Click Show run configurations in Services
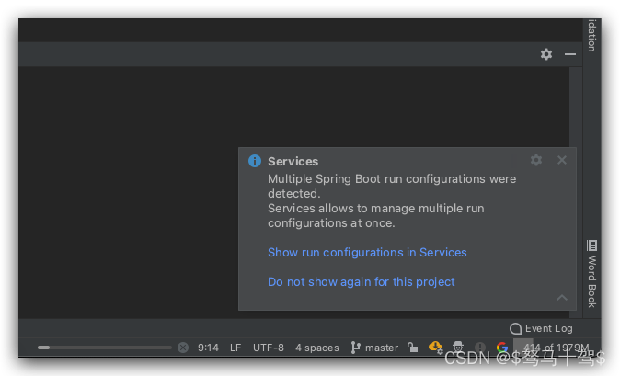The height and width of the screenshot is (376, 620). click(x=367, y=252)
